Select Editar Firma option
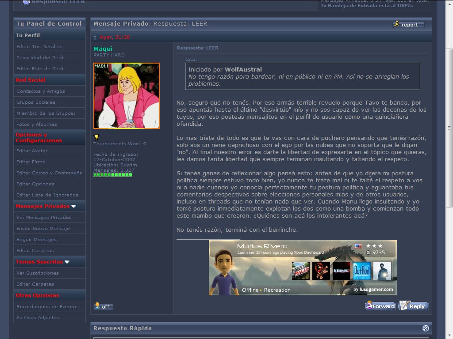Image resolution: width=453 pixels, height=339 pixels. [x=31, y=162]
